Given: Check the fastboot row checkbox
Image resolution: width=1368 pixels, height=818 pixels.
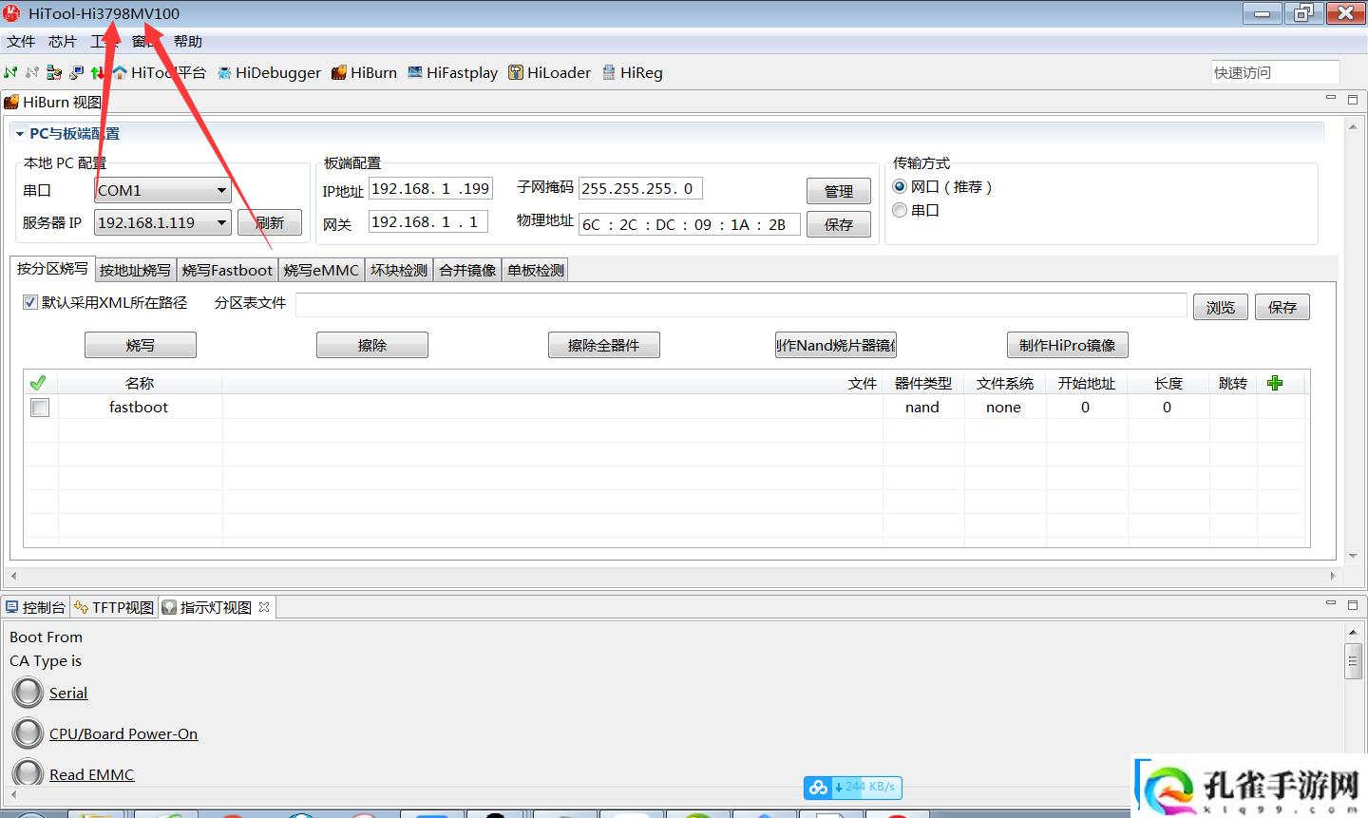Looking at the screenshot, I should tap(40, 408).
